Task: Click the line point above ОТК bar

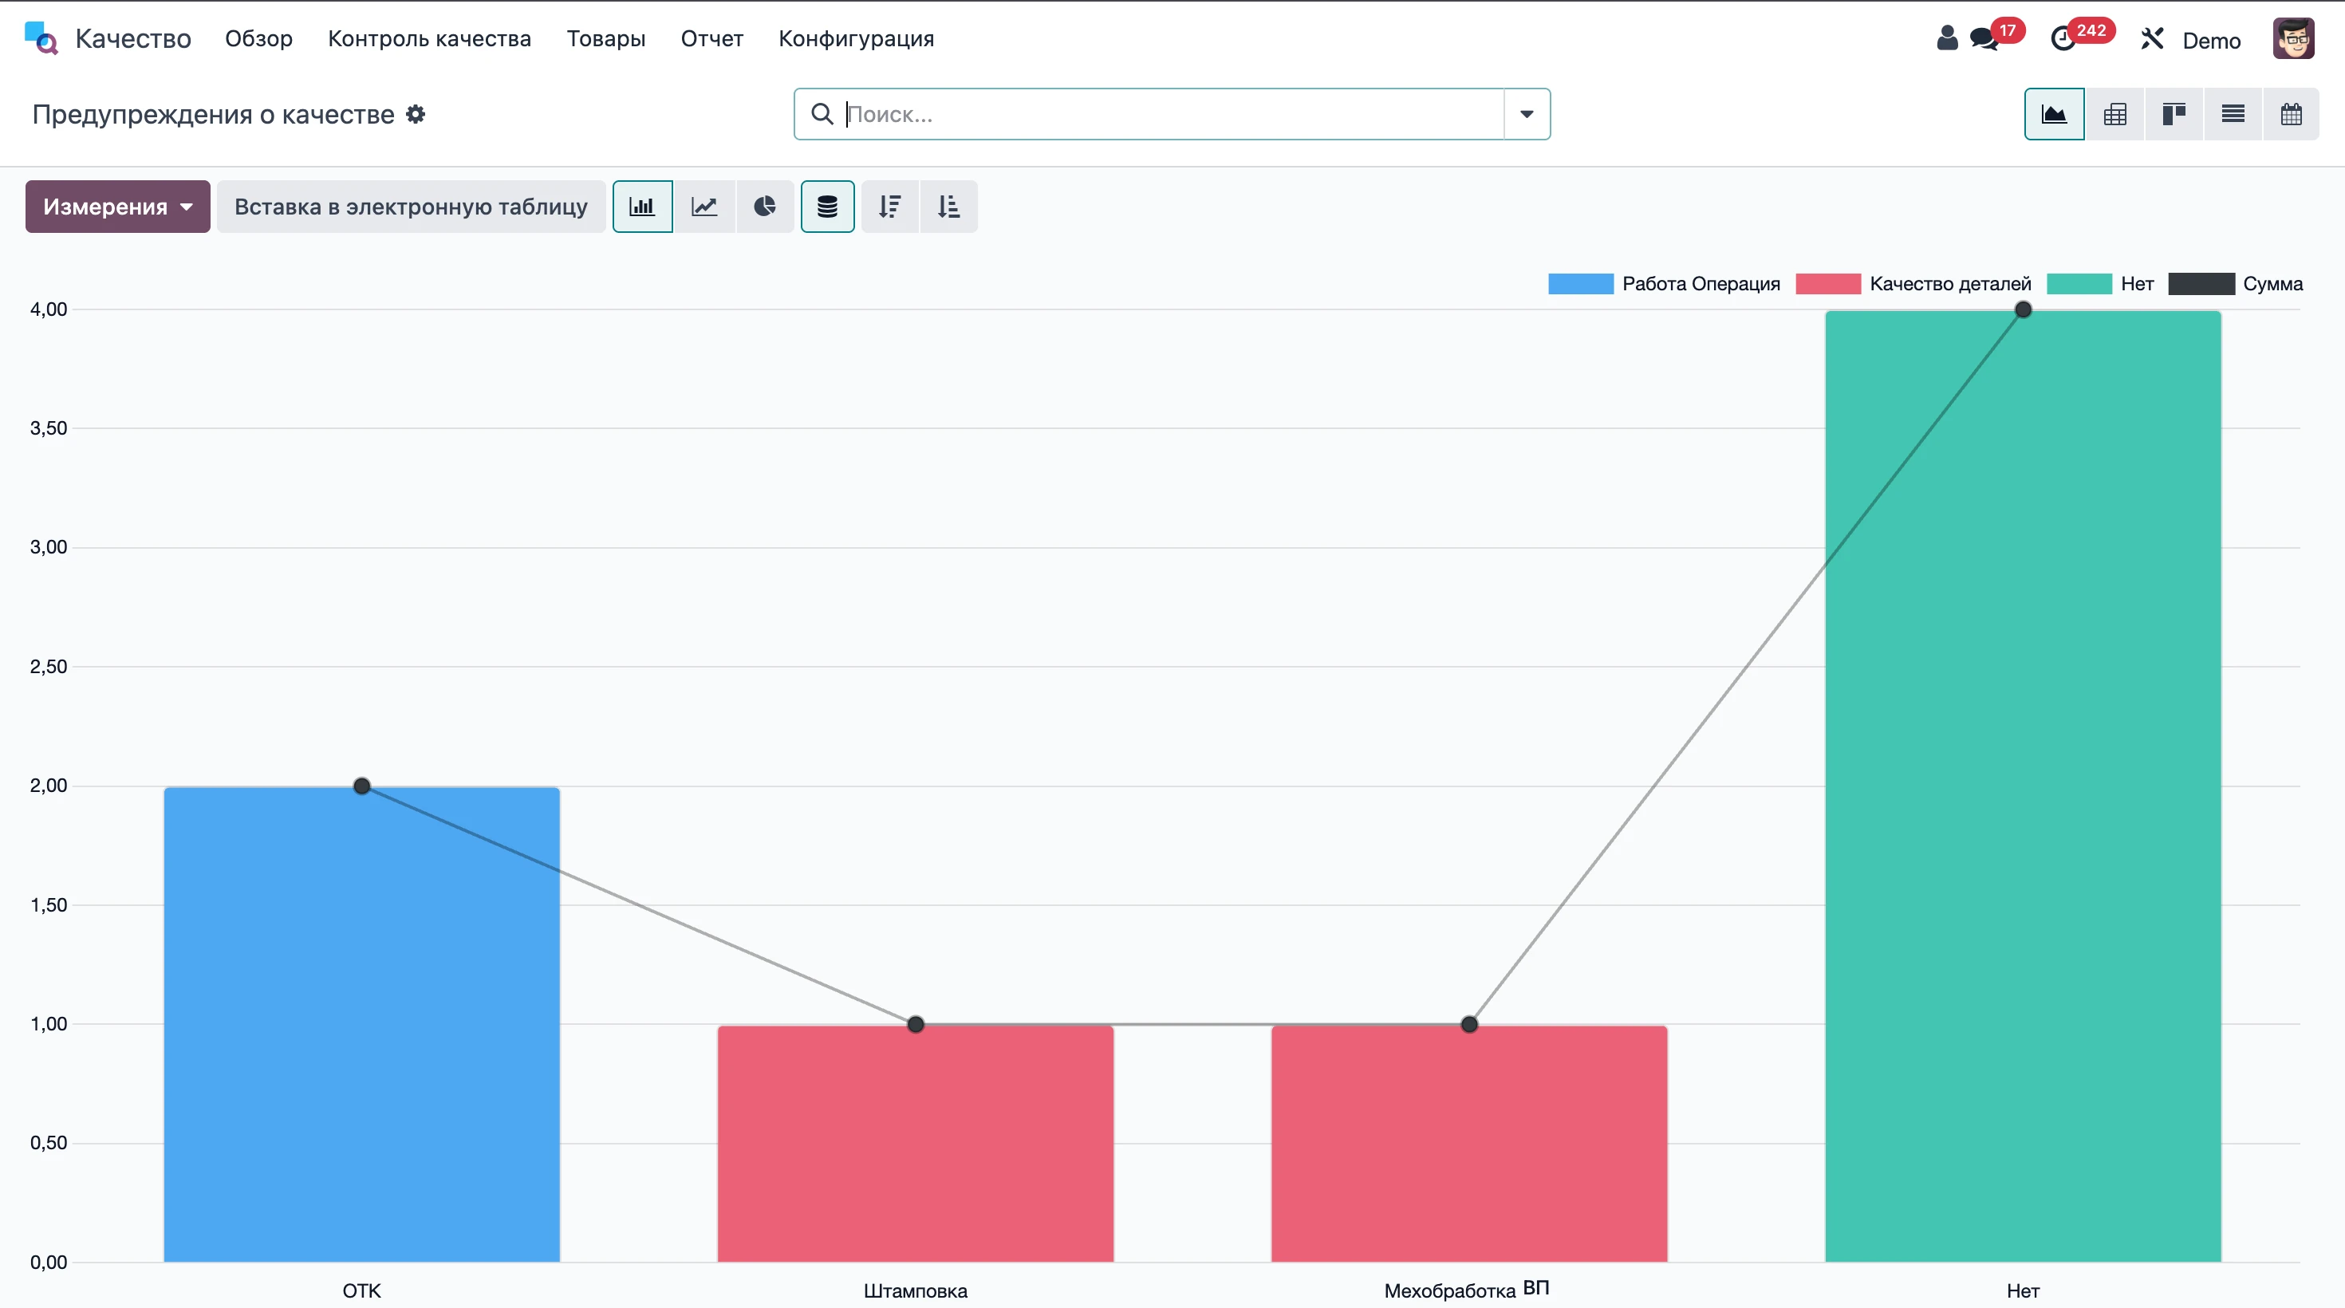Action: tap(361, 786)
